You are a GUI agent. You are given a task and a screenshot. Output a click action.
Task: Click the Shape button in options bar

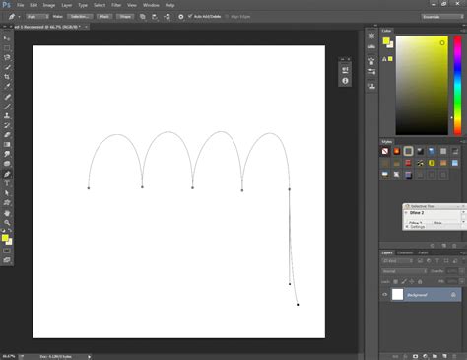(x=125, y=16)
